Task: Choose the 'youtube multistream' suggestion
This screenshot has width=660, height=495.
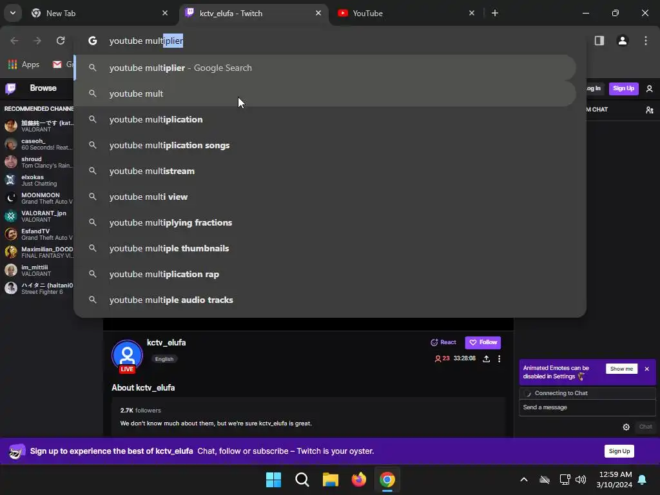Action: point(325,171)
